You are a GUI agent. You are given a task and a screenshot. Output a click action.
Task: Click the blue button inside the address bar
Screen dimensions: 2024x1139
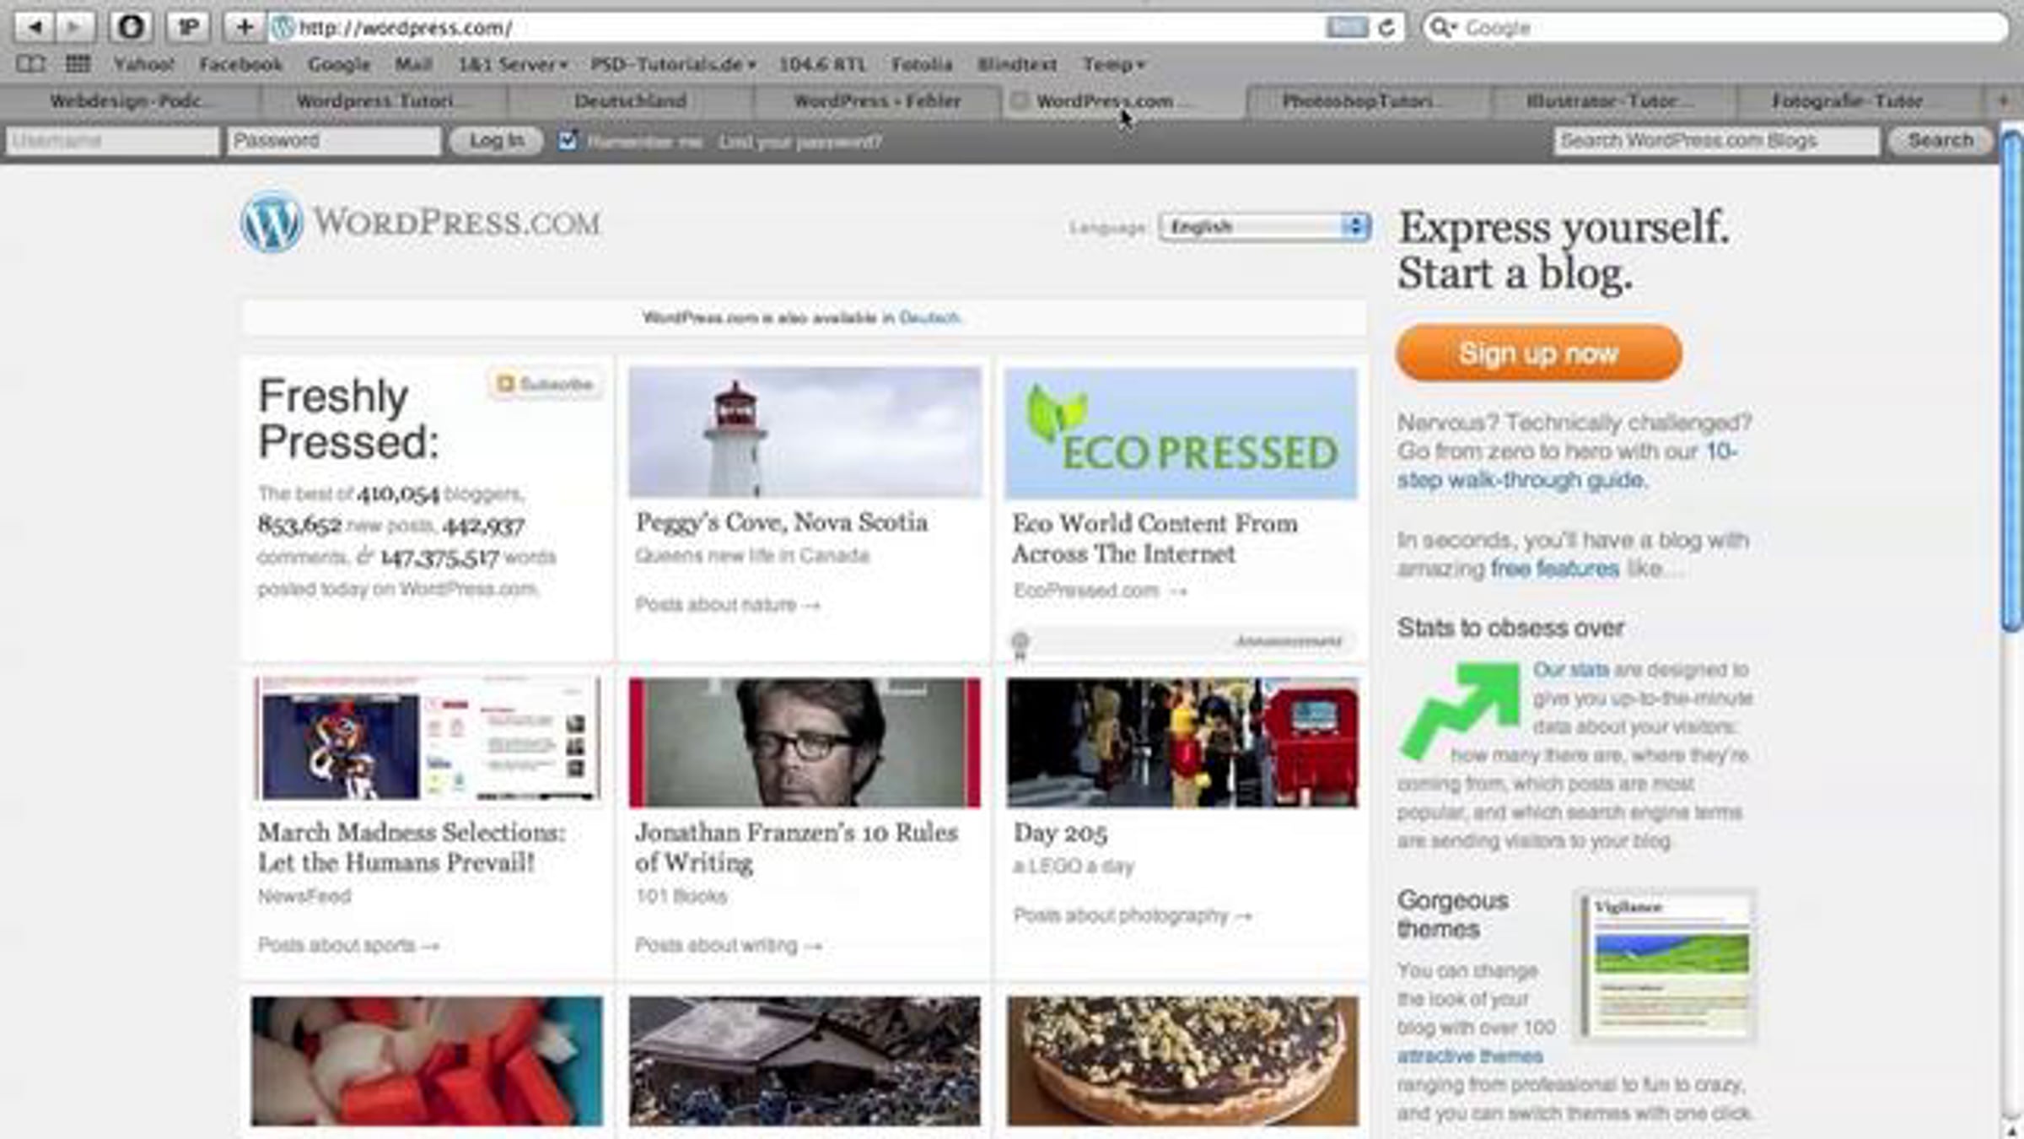pyautogui.click(x=1346, y=27)
